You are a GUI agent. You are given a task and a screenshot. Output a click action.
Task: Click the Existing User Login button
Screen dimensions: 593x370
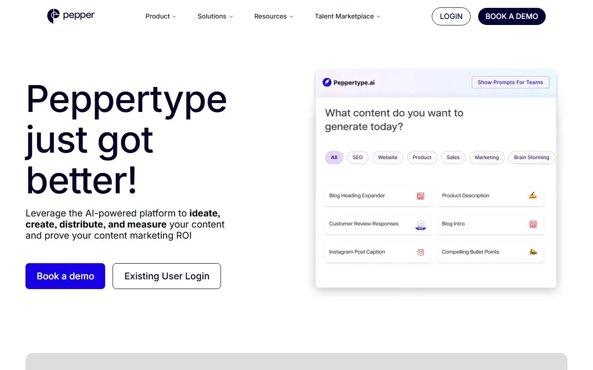tap(166, 276)
